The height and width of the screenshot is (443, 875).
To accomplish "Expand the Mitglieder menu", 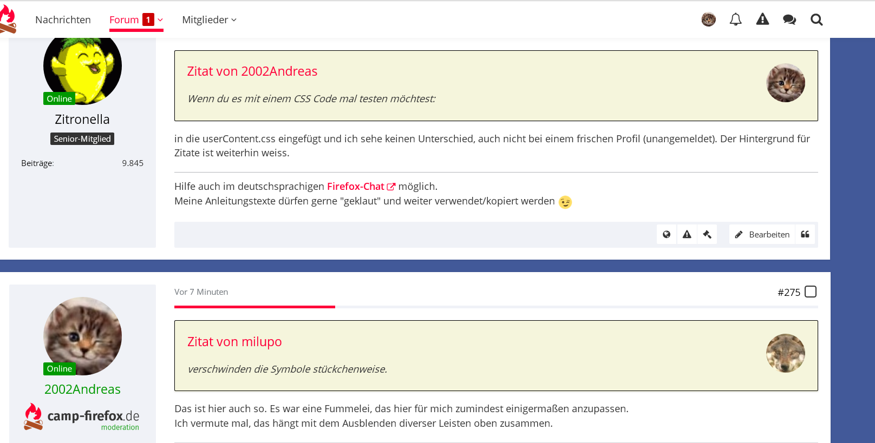I will point(209,20).
